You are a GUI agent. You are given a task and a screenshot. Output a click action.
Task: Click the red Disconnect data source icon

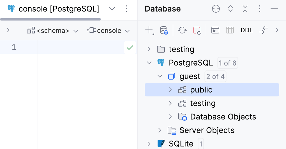tap(197, 30)
